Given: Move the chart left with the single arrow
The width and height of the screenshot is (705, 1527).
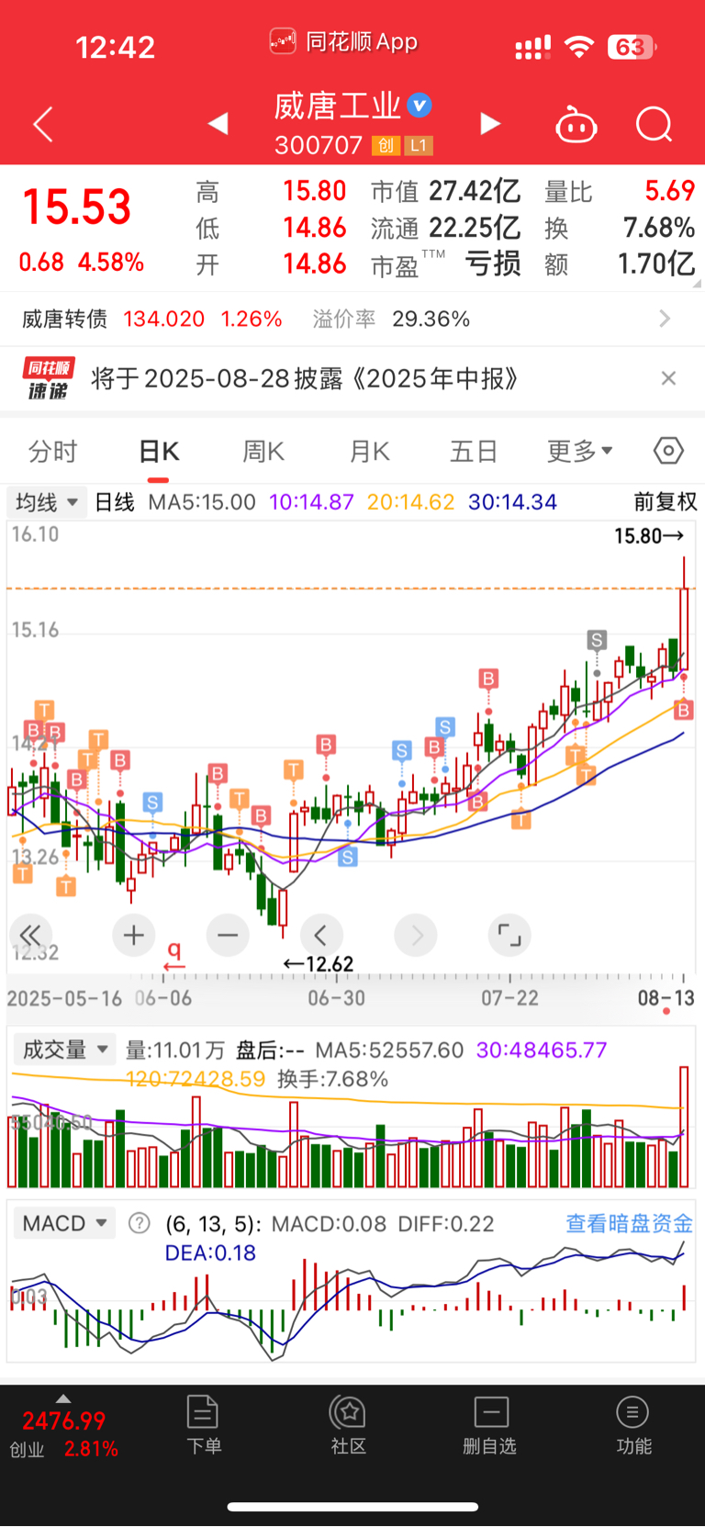Looking at the screenshot, I should (x=320, y=936).
